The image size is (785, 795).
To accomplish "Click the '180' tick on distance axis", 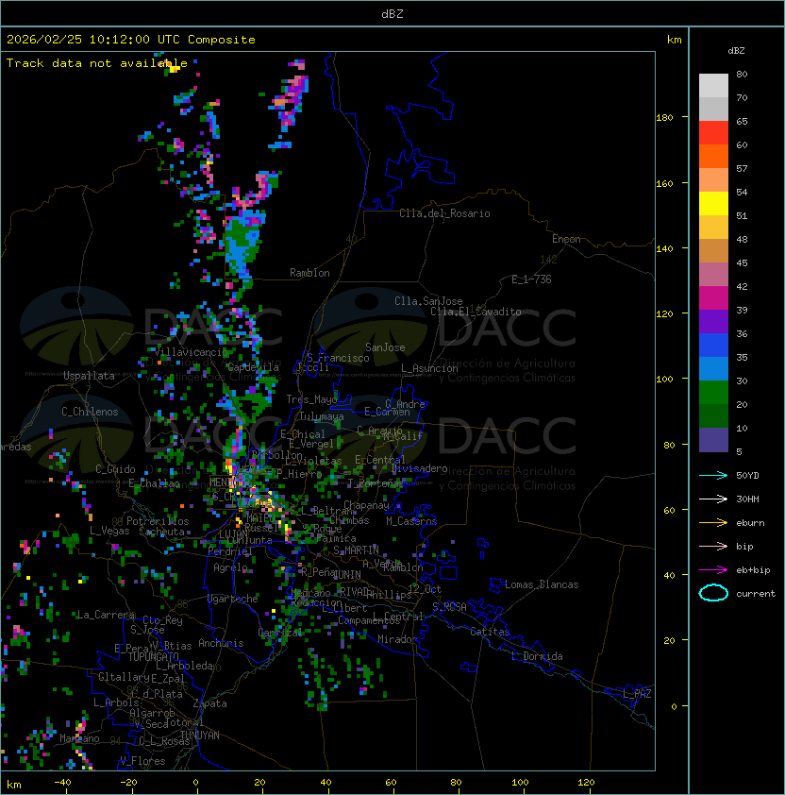I will 664,118.
